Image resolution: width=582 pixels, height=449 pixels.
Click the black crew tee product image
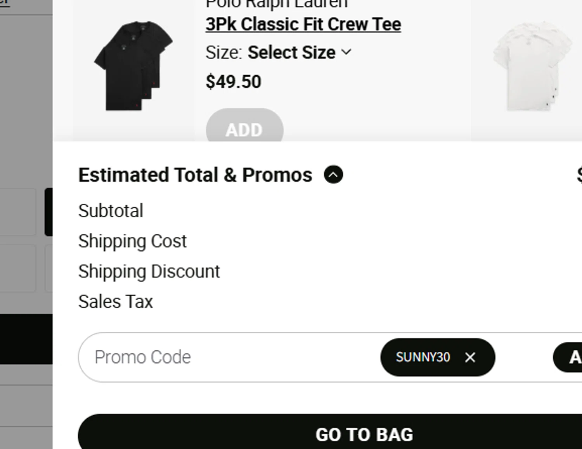click(x=133, y=66)
